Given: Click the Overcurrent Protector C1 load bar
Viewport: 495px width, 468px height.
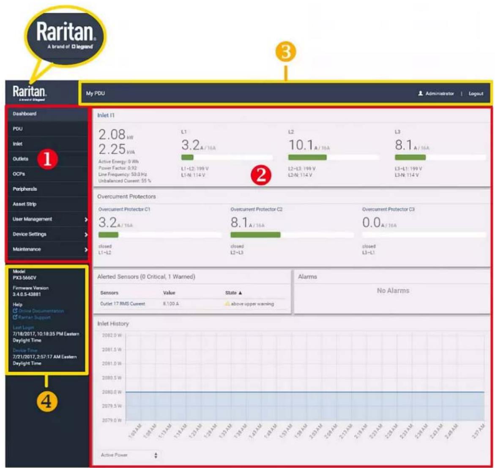Looking at the screenshot, I should coord(160,235).
